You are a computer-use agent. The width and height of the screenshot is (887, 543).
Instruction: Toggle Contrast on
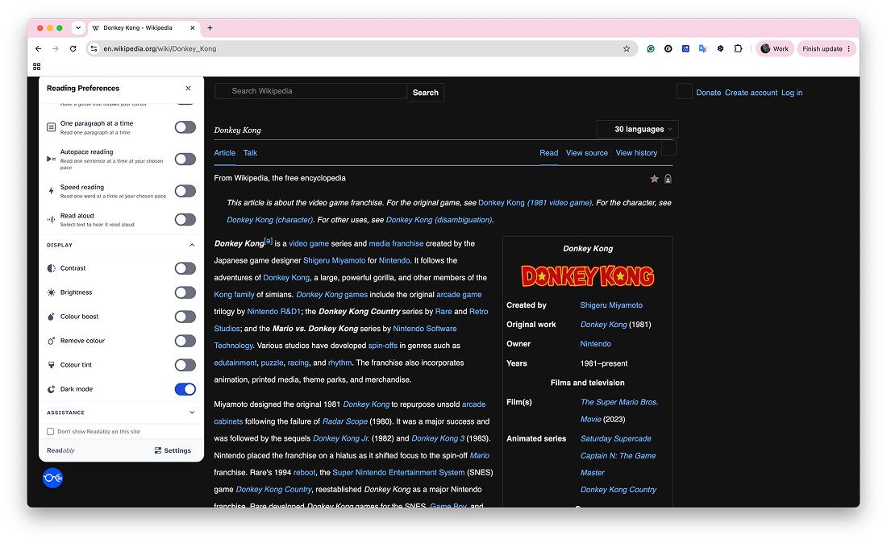click(x=185, y=268)
